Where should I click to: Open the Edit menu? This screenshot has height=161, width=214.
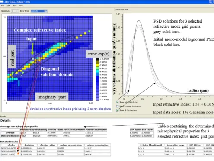point(8,6)
